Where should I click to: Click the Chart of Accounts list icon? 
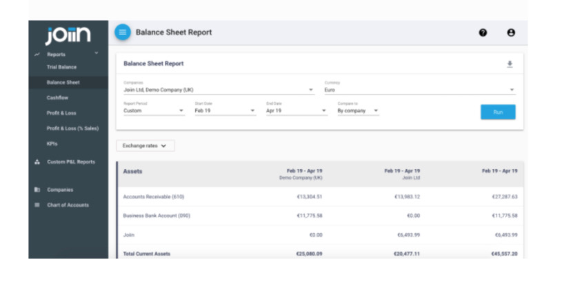coord(37,205)
